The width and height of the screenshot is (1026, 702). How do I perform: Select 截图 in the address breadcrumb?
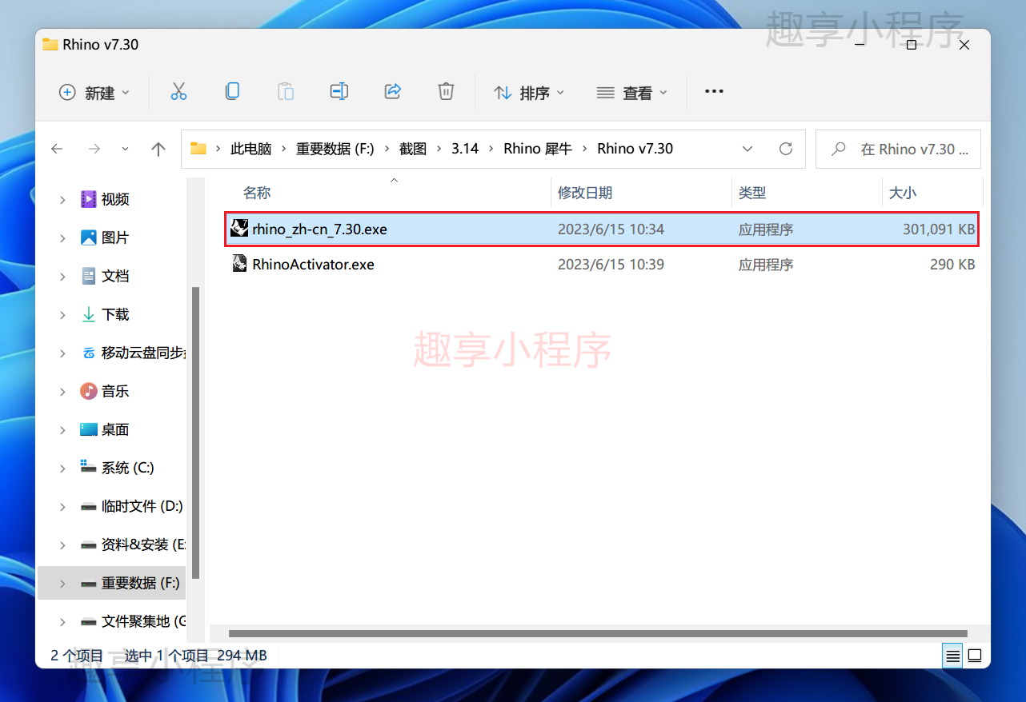(x=414, y=149)
